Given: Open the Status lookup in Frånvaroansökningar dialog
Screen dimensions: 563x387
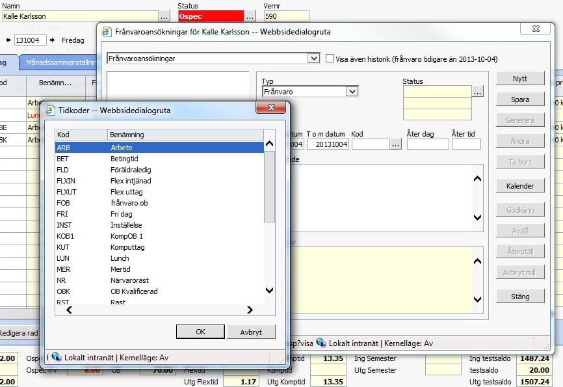Looking at the screenshot, I should (478, 92).
